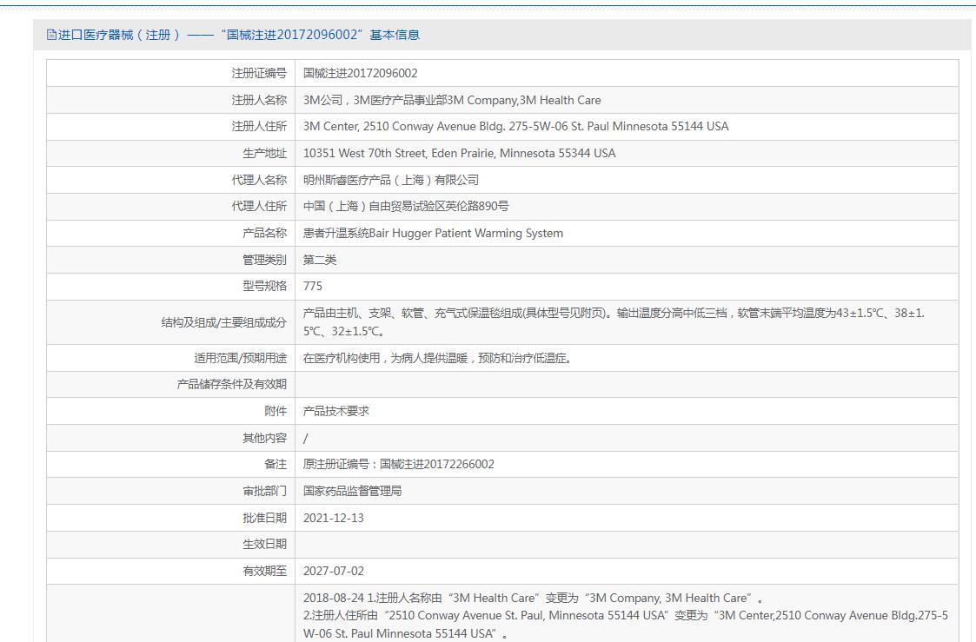Screen dimensions: 976x642
Task: Click model specification value 775
Action: [x=312, y=286]
